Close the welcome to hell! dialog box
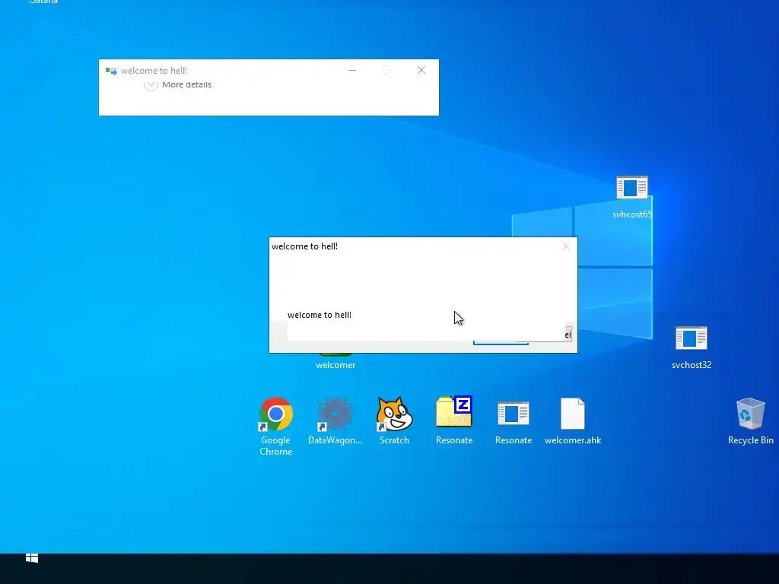Screen dimensions: 779x584 coord(565,247)
